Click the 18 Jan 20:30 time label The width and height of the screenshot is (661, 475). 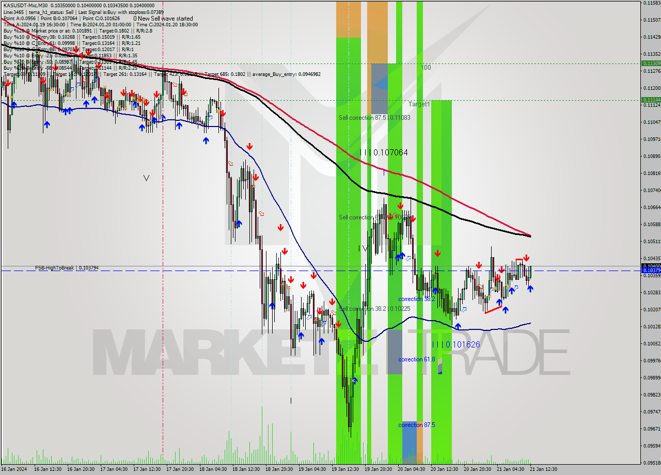279,469
